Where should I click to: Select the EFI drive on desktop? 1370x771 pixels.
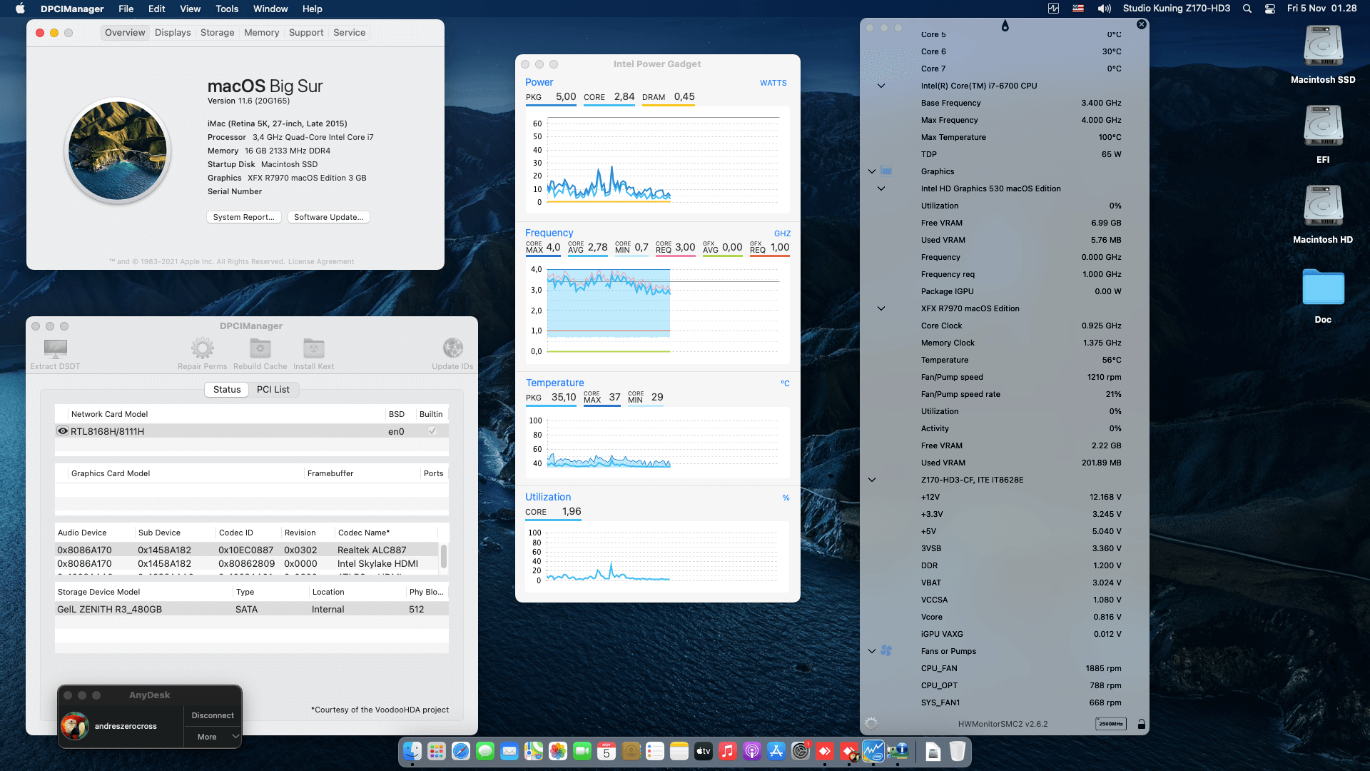1323,134
